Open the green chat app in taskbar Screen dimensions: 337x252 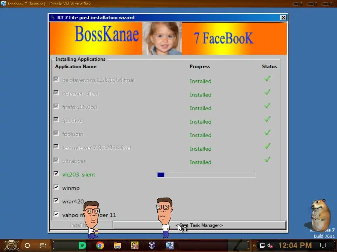[82, 245]
